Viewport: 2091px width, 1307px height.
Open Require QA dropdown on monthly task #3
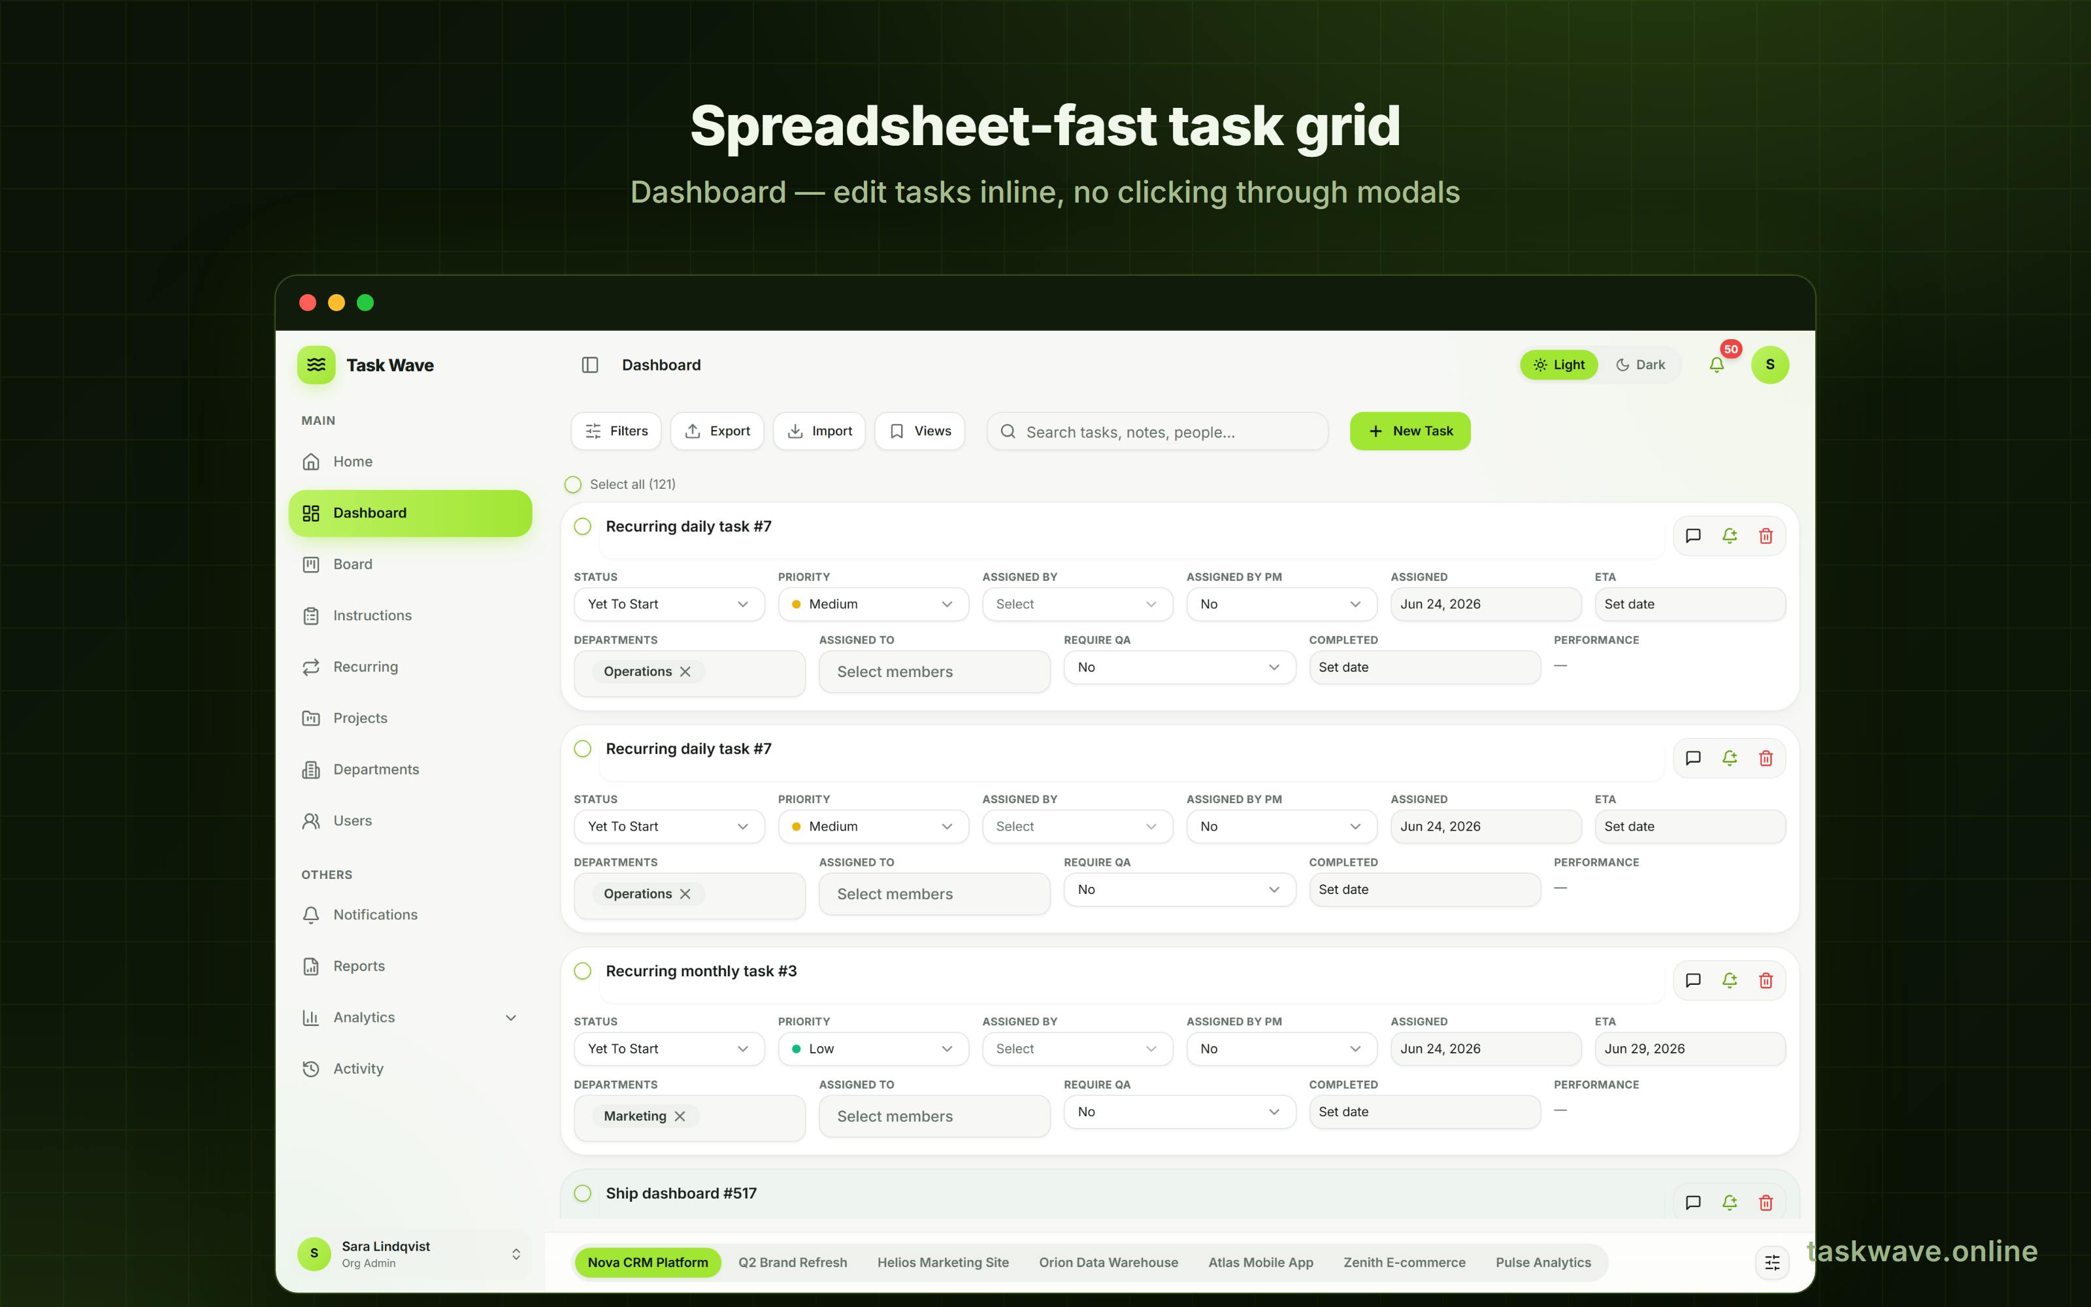coord(1179,1112)
